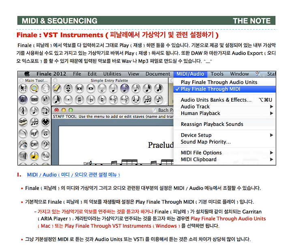Choose the 128th note duration
This screenshot has height=245, width=292.
tap(57, 100)
